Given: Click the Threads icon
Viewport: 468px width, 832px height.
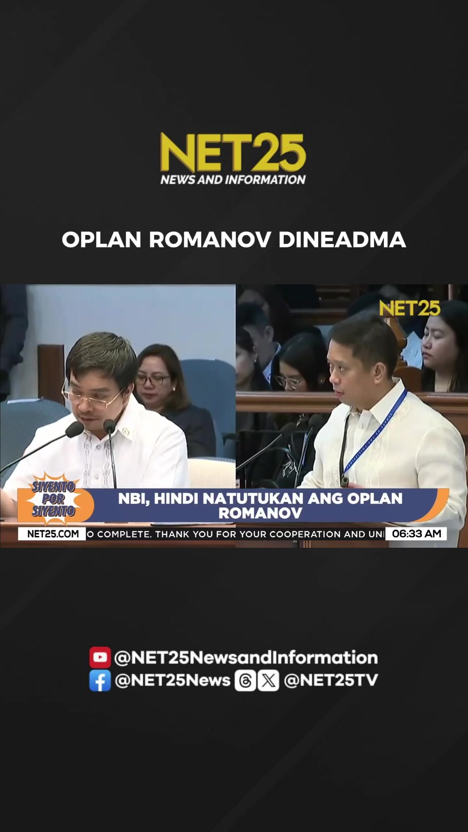Looking at the screenshot, I should pyautogui.click(x=245, y=680).
